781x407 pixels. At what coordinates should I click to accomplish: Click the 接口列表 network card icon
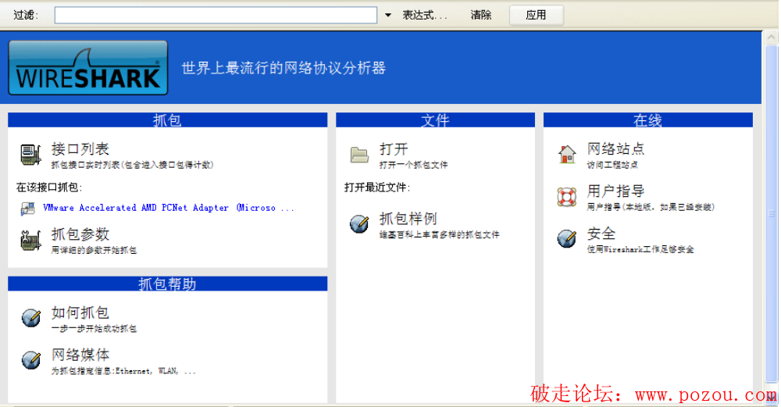tap(31, 155)
